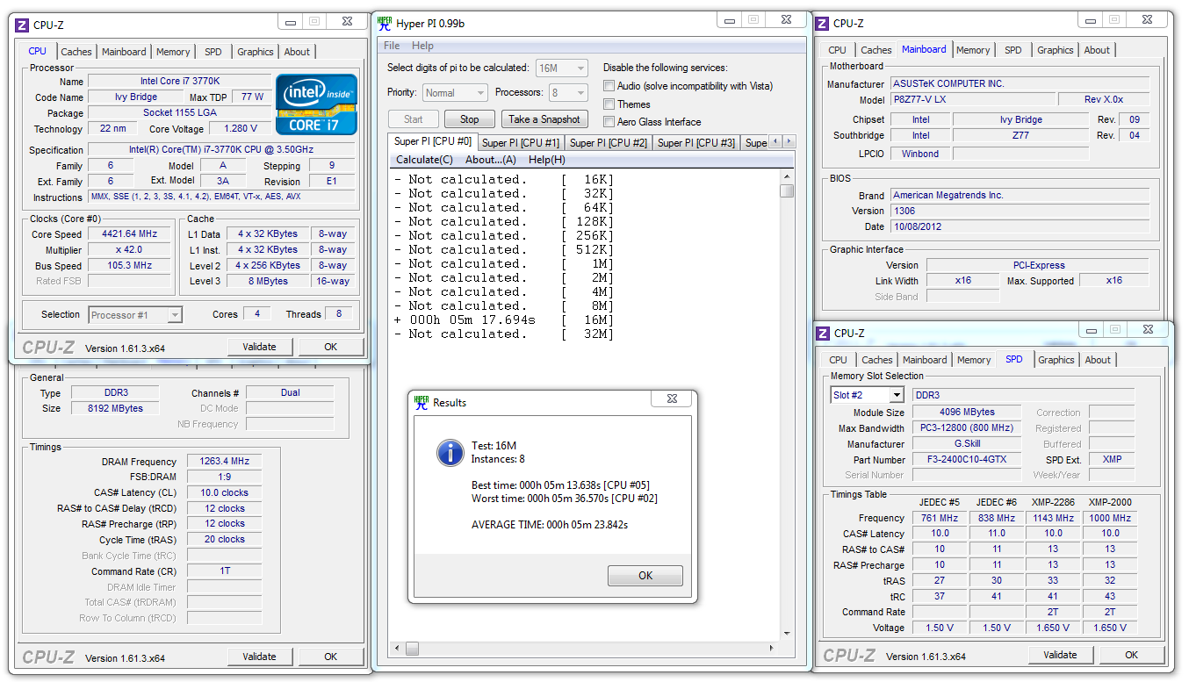Click the DRAM Frequency 1263.4 MHz value
Viewport: 1189px width, 682px height.
224,462
